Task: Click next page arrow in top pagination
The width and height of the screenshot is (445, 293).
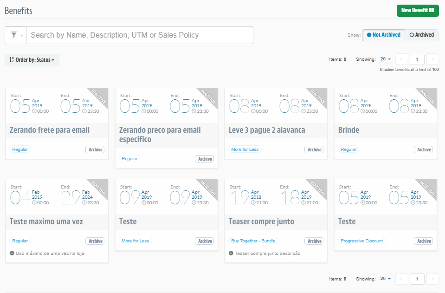Action: [432, 59]
